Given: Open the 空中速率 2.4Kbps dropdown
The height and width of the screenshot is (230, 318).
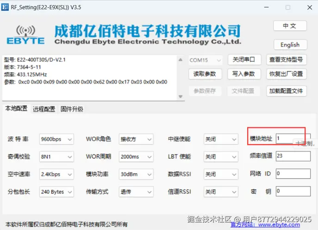Looking at the screenshot, I should click(56, 174).
